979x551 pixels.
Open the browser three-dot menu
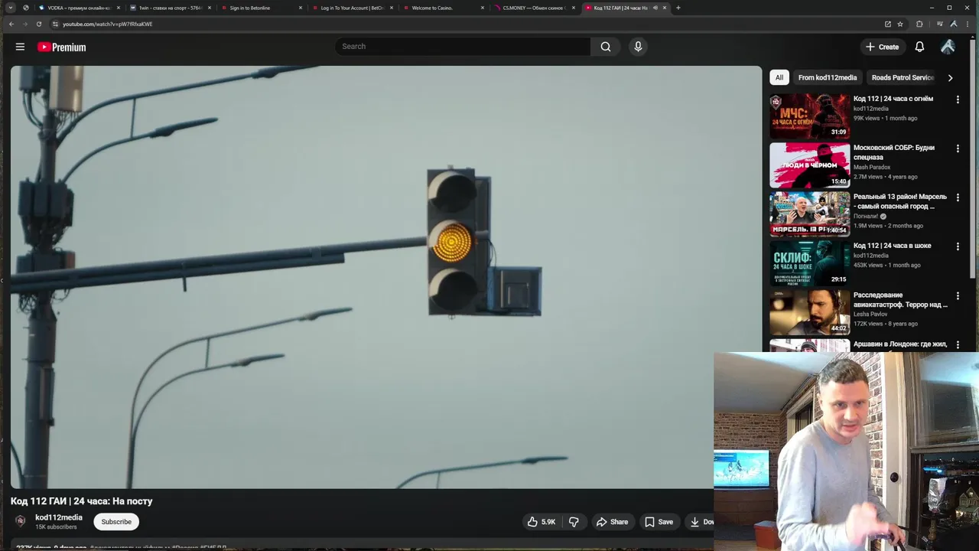[968, 24]
